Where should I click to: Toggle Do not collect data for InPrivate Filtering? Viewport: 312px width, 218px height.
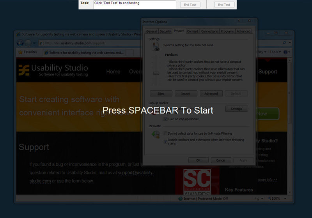pyautogui.click(x=165, y=134)
